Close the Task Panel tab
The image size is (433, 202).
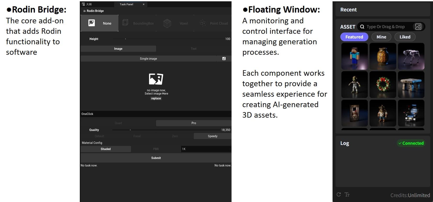tap(144, 4)
